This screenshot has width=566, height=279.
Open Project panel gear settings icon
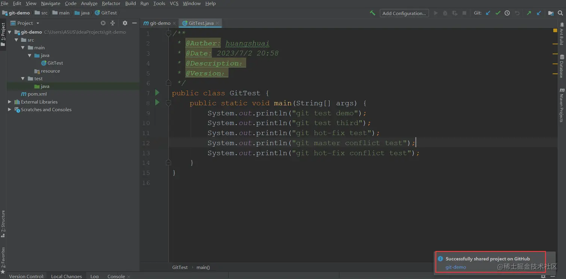pos(125,23)
